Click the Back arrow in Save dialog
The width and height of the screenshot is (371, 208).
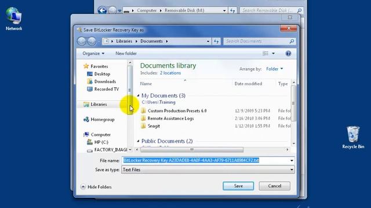[x=82, y=41]
